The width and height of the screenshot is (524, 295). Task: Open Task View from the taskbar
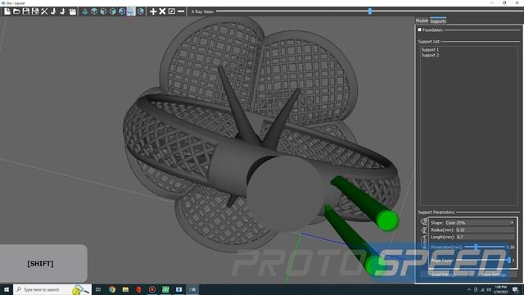pos(98,289)
